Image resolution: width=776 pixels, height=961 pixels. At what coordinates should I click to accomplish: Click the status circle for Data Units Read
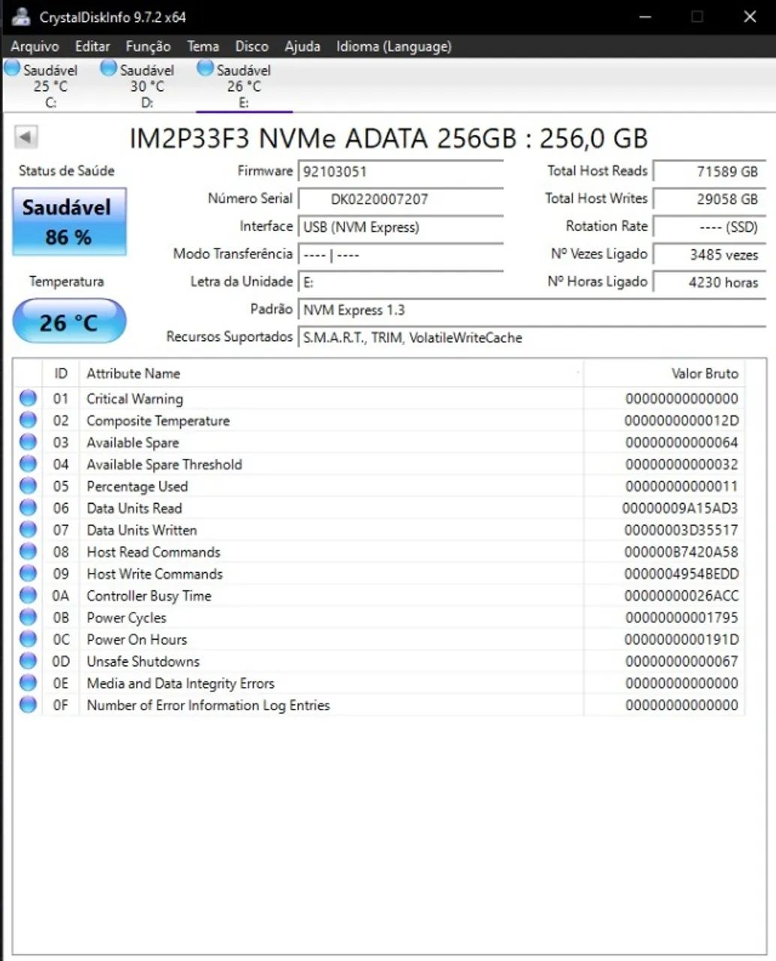point(29,508)
